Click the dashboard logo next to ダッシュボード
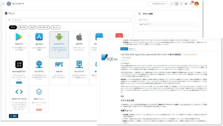 click(x=9, y=4)
